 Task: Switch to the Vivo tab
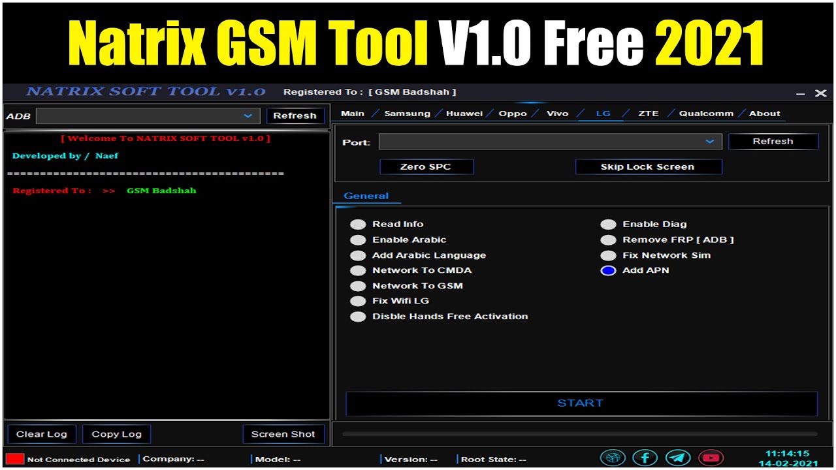tap(557, 114)
